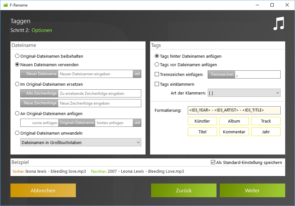This screenshot has width=295, height=206.
Task: Click the F-Rename app icon in title bar
Action: pyautogui.click(x=5, y=5)
